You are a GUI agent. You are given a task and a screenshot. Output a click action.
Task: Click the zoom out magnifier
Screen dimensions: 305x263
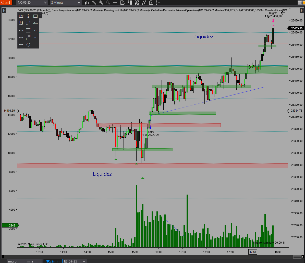[108, 3]
